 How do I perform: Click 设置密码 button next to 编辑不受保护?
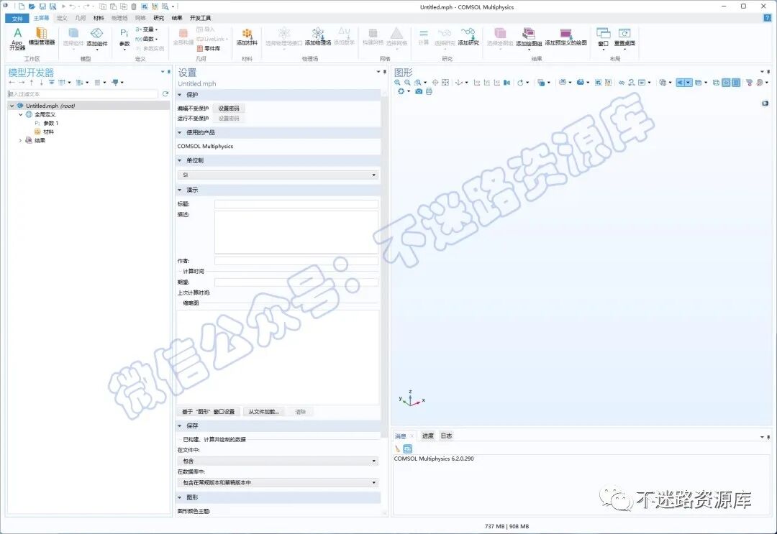point(229,109)
